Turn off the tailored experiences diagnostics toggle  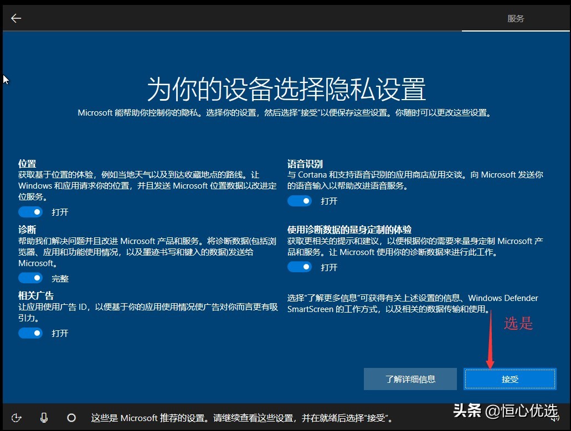click(x=300, y=267)
